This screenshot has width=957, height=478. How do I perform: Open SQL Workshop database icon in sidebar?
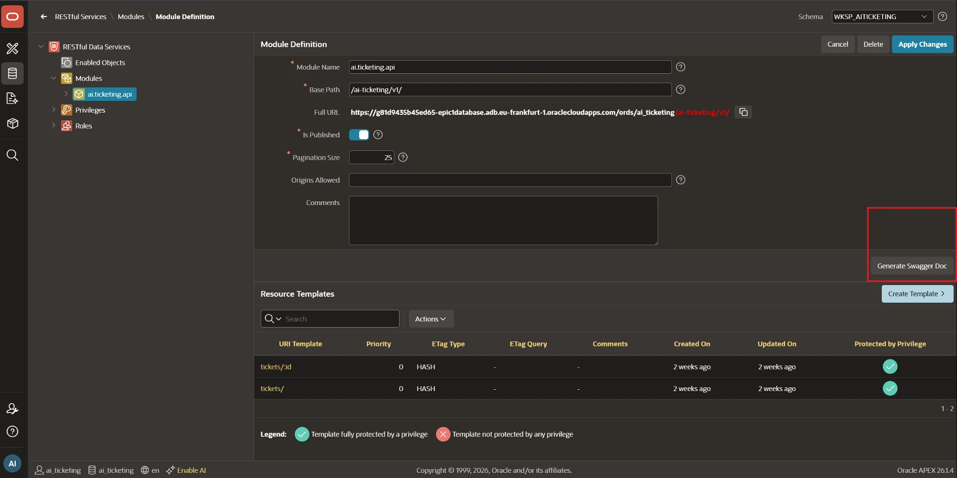[x=13, y=73]
